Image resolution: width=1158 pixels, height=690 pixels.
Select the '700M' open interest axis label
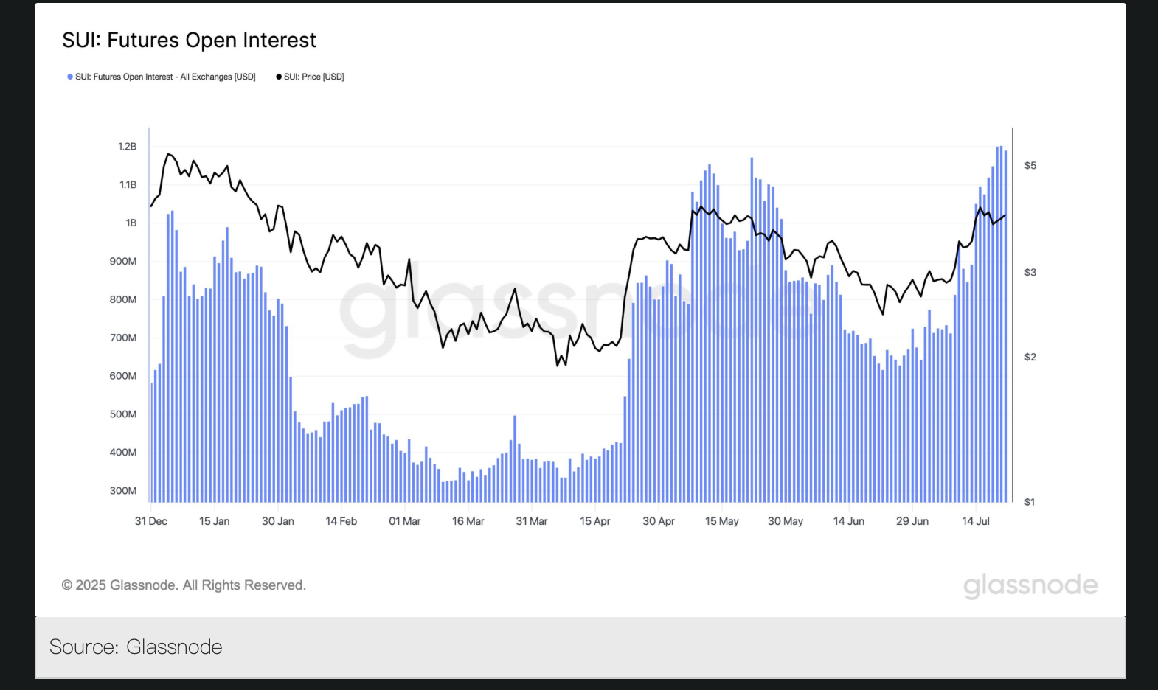pos(123,338)
